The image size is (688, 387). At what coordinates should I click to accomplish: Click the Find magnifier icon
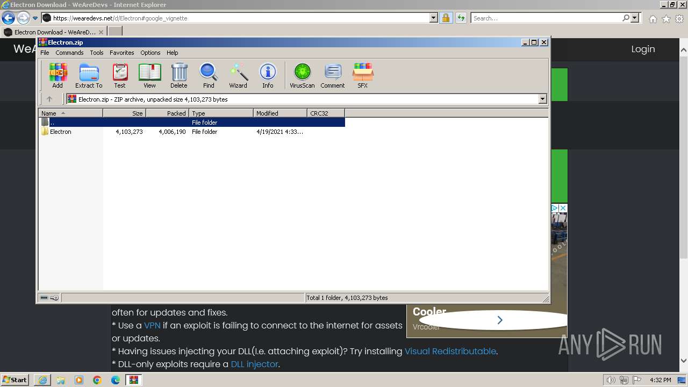pos(209,75)
